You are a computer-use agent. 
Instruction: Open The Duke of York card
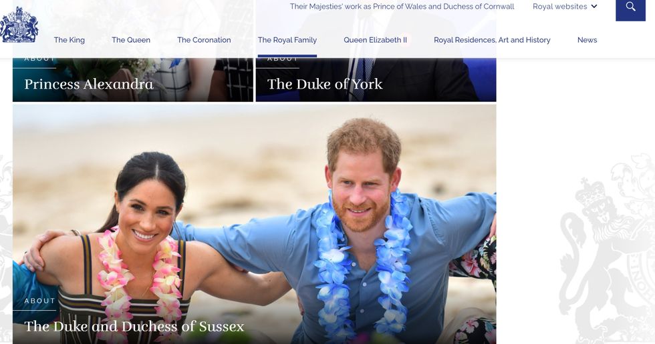pyautogui.click(x=376, y=79)
